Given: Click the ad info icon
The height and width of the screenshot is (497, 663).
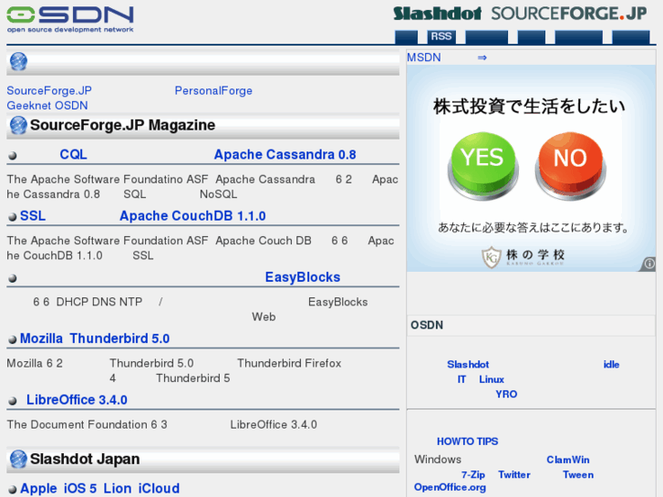Looking at the screenshot, I should coord(649,264).
